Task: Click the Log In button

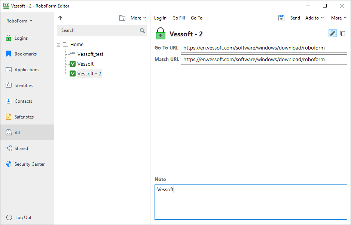Action: coord(160,18)
